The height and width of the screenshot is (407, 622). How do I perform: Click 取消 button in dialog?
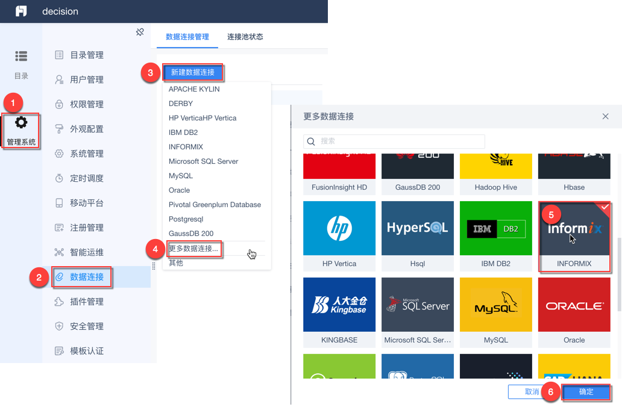[532, 392]
